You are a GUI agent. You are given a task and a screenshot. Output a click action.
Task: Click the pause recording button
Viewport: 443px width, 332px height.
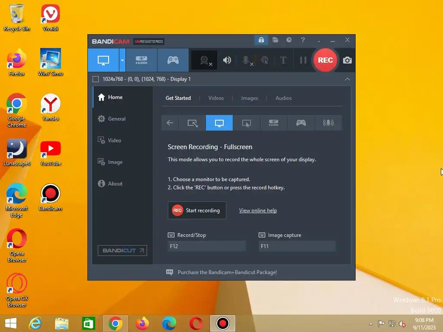coord(303,60)
